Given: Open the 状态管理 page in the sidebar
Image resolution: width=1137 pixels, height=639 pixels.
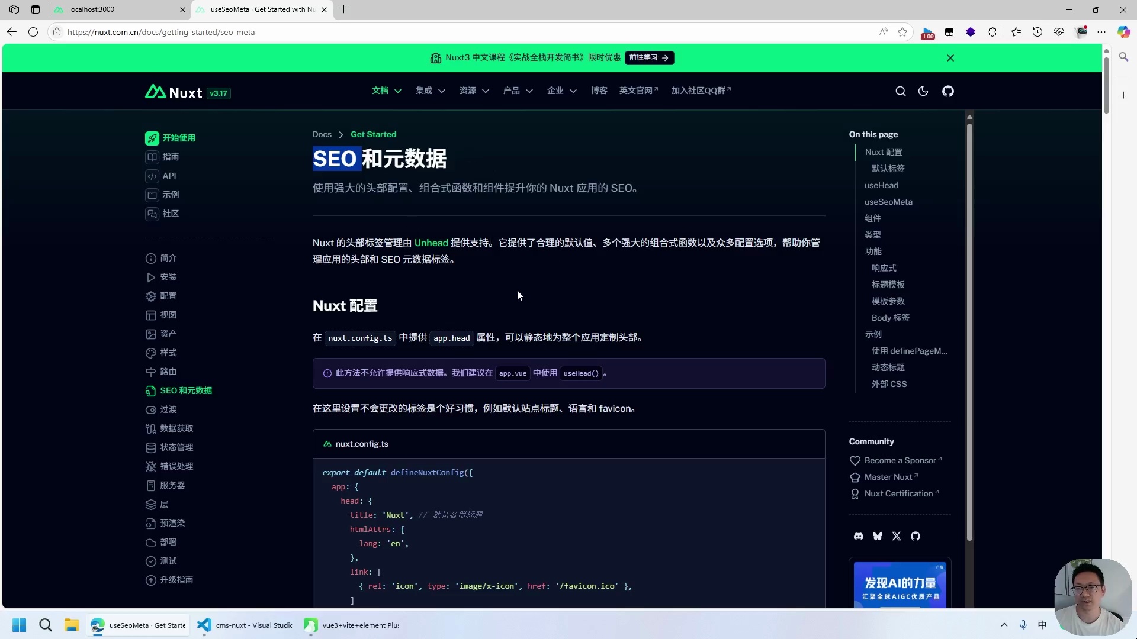Looking at the screenshot, I should point(169,447).
